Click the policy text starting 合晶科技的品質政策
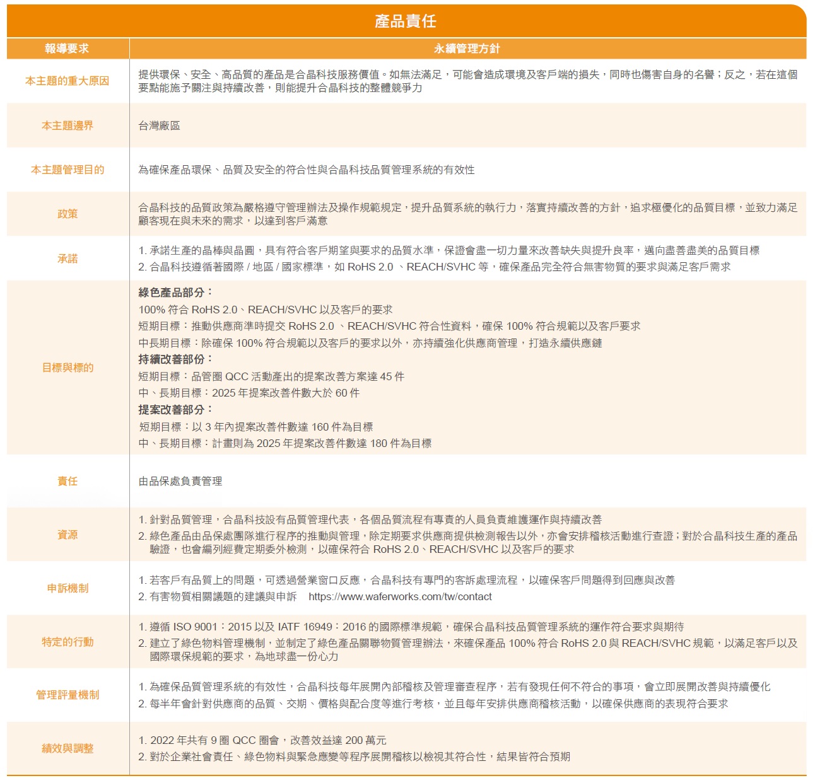The image size is (815, 783). 468,214
